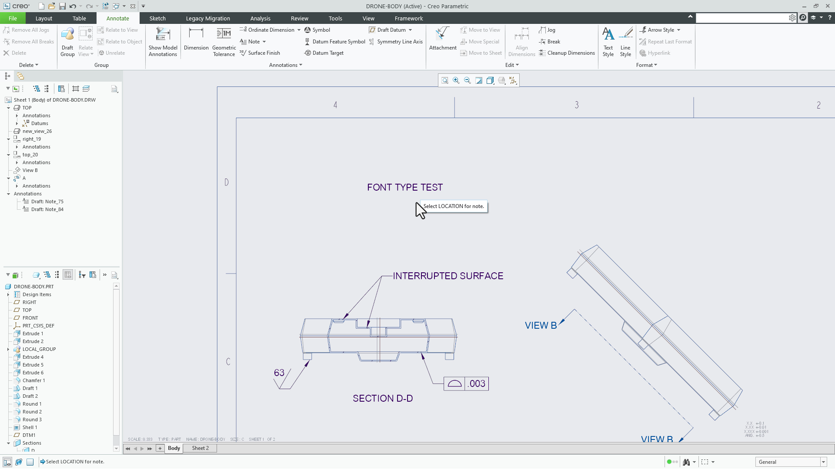Viewport: 835px width, 469px height.
Task: Click the Undo arrow icon
Action: tap(73, 6)
